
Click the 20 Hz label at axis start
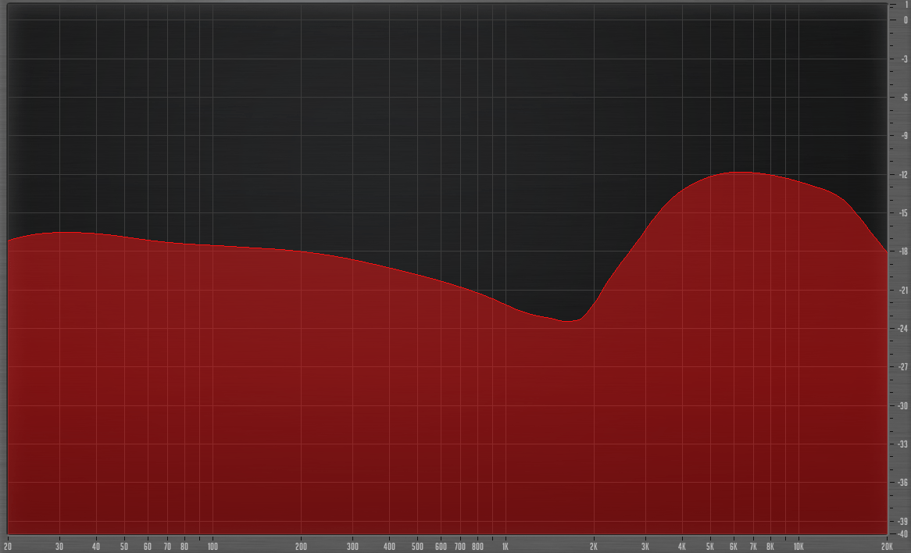pyautogui.click(x=8, y=546)
